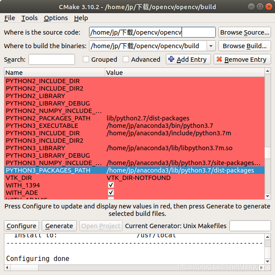Close the CMake window

tap(269, 7)
